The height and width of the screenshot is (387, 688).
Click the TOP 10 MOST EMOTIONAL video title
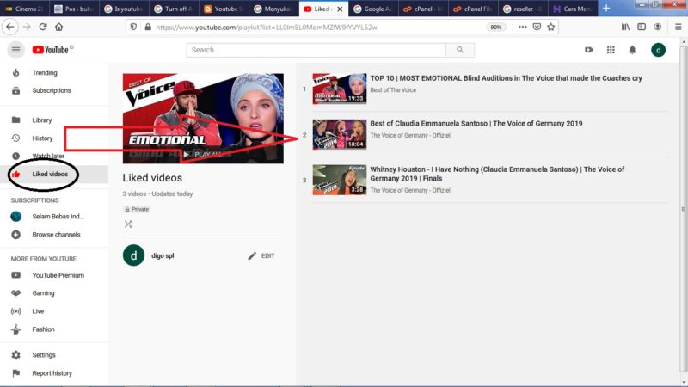pos(506,78)
